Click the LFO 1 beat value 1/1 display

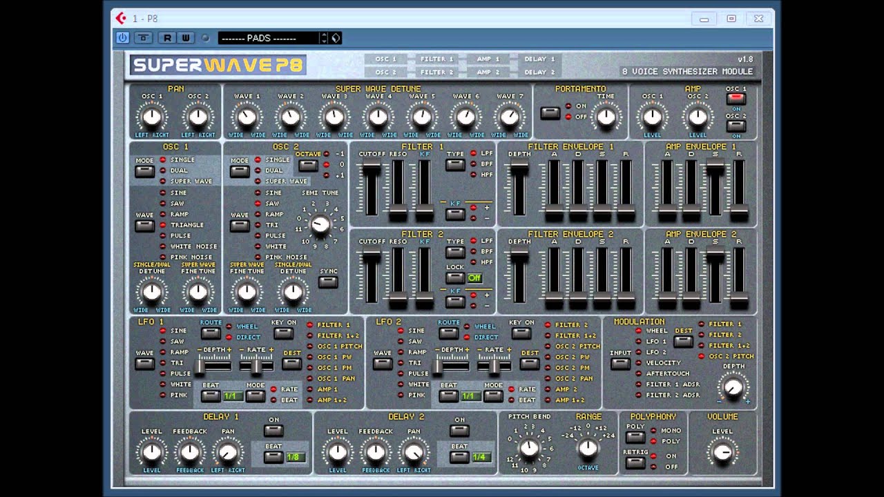[x=232, y=396]
